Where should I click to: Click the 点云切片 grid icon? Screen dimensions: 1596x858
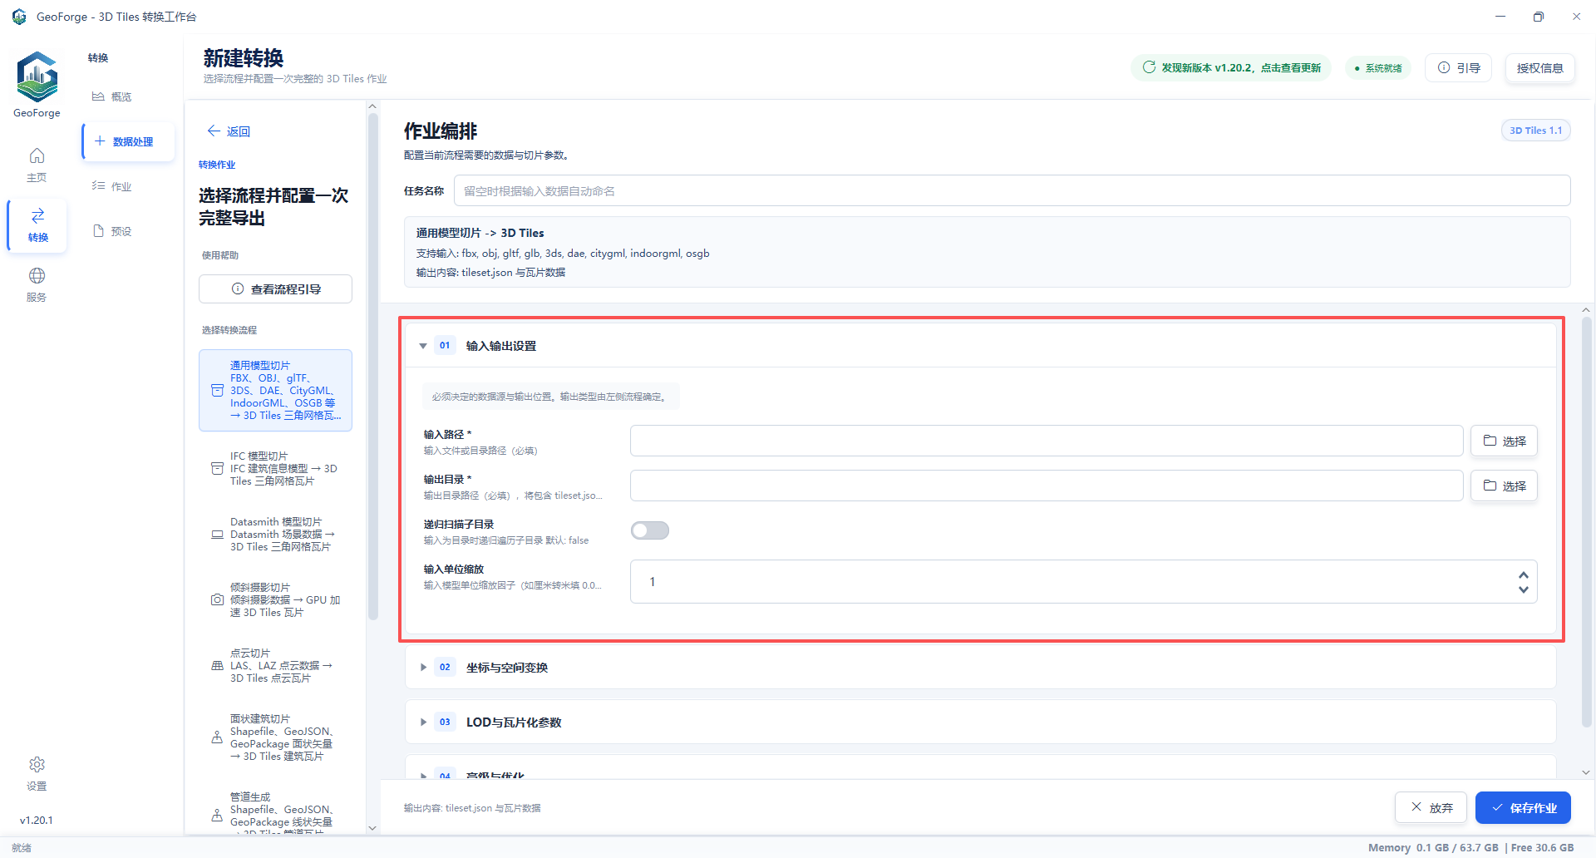217,665
